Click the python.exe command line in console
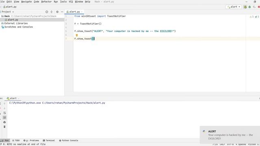Viewport: 260px width, 146px height. [x=57, y=103]
